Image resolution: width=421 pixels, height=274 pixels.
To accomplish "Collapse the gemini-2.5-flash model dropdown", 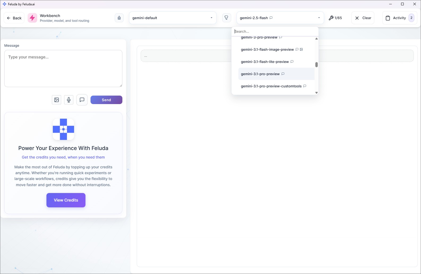I will click(280, 18).
